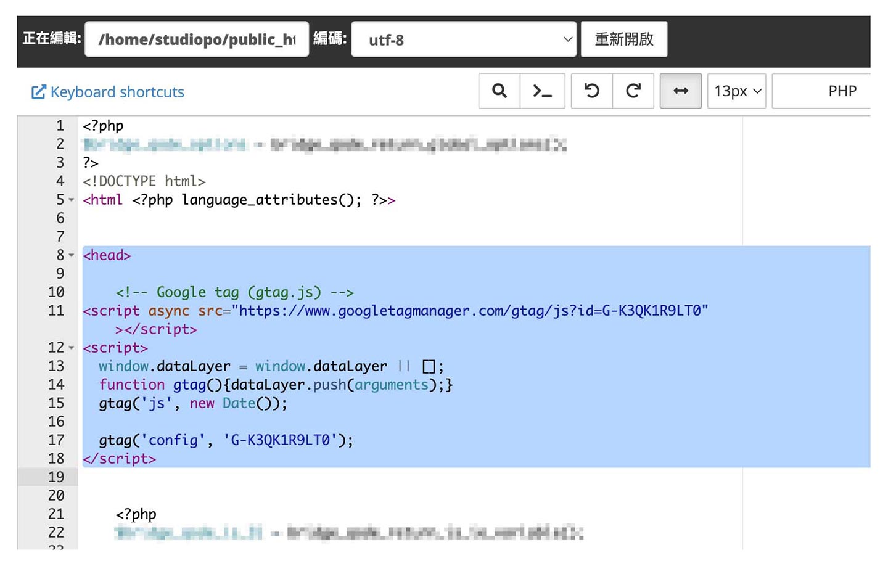Click the gtag config code line
Screen dimensions: 888x566
pyautogui.click(x=226, y=440)
